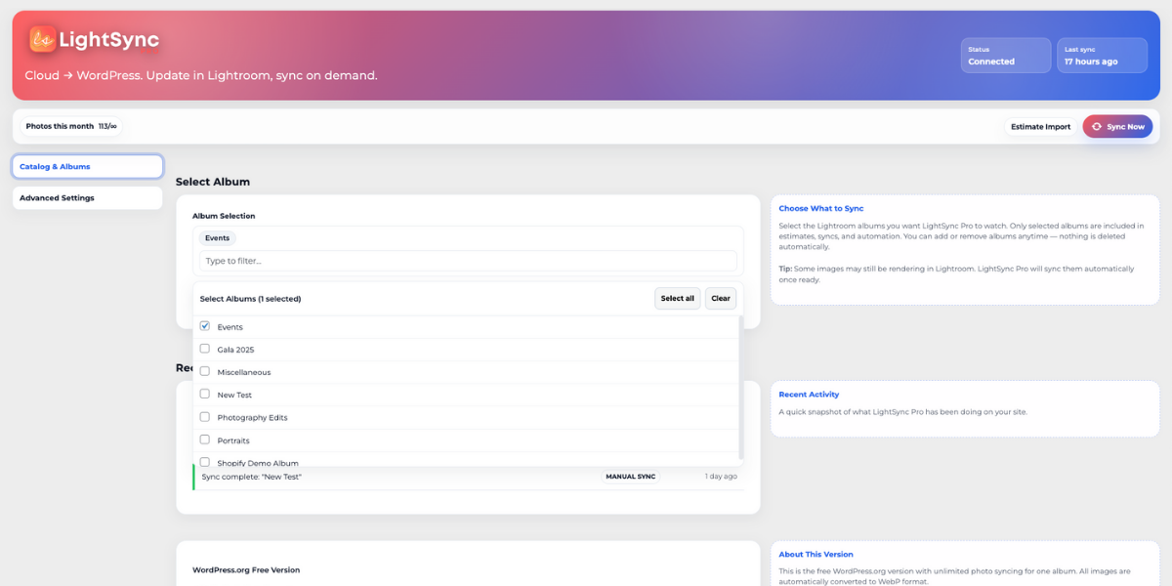This screenshot has width=1172, height=586.
Task: Check the Gala 2025 album checkbox
Action: tap(204, 348)
